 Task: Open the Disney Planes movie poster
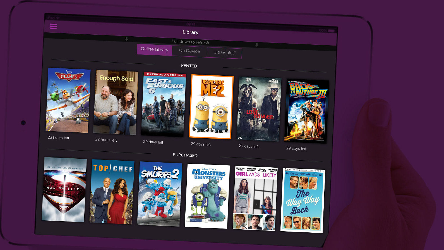68,100
